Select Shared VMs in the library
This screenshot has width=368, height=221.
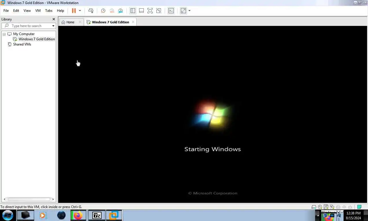pyautogui.click(x=22, y=44)
